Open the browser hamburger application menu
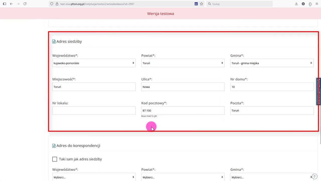This screenshot has height=181, width=321. tap(317, 4)
